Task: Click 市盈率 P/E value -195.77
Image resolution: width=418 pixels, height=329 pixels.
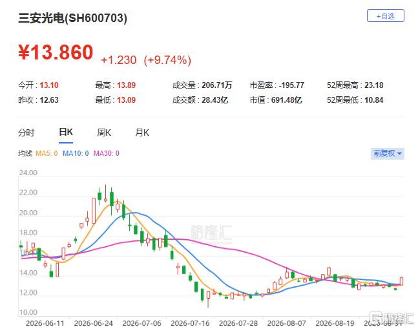Action: 291,85
